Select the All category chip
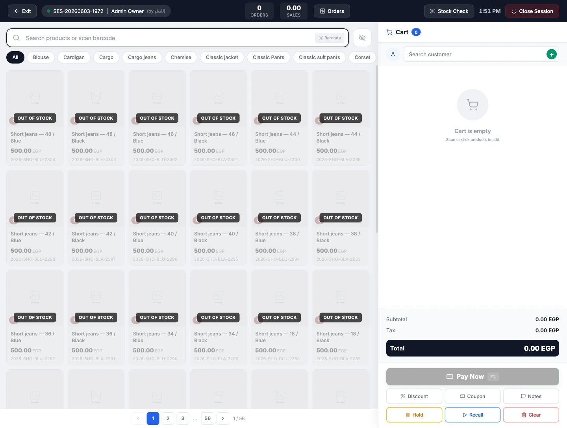Viewport: 567px width, 428px height. (x=15, y=57)
